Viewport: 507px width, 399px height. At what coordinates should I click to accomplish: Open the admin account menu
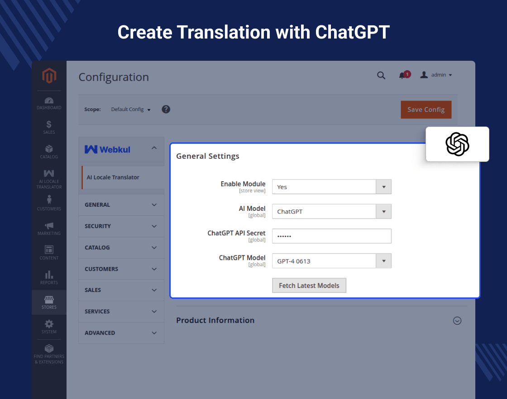pyautogui.click(x=436, y=75)
